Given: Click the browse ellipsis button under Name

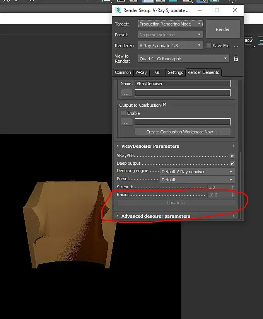Looking at the screenshot, I should 126,93.
